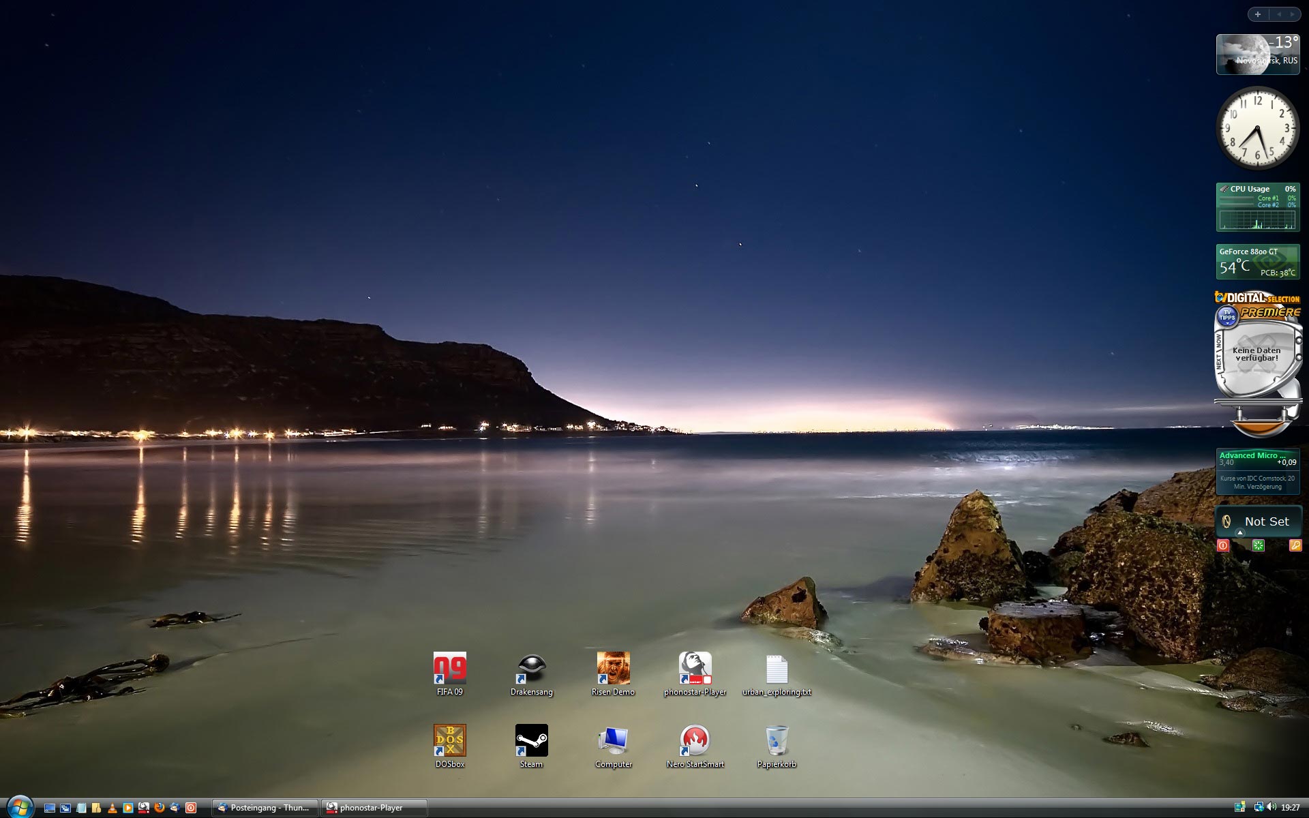The width and height of the screenshot is (1309, 818).
Task: Click VLC cone in quick launch
Action: (112, 808)
